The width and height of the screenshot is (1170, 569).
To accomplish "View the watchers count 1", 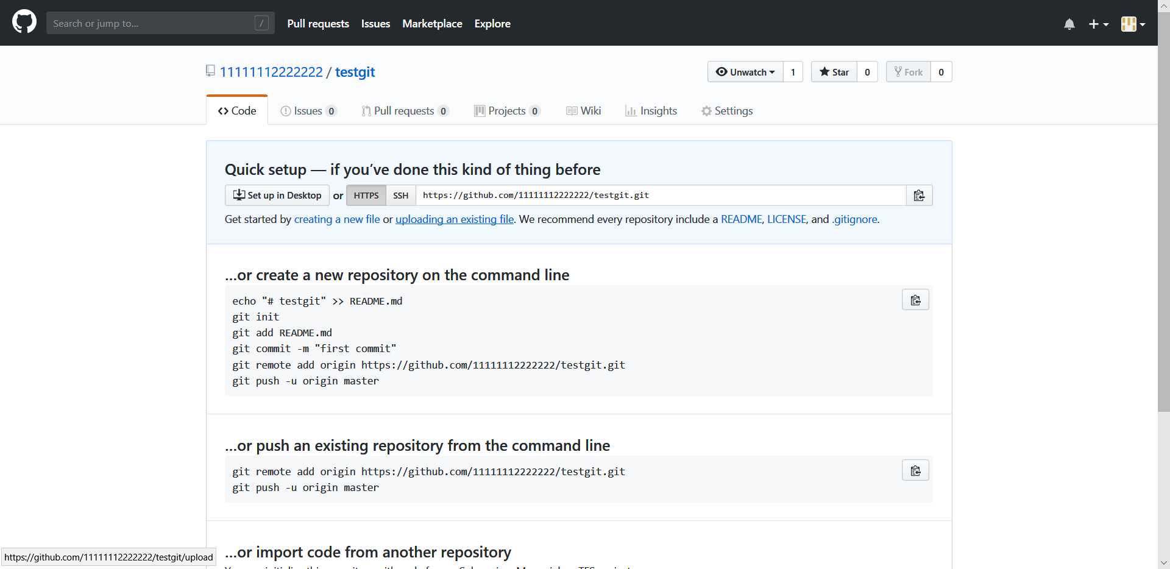I will [793, 72].
